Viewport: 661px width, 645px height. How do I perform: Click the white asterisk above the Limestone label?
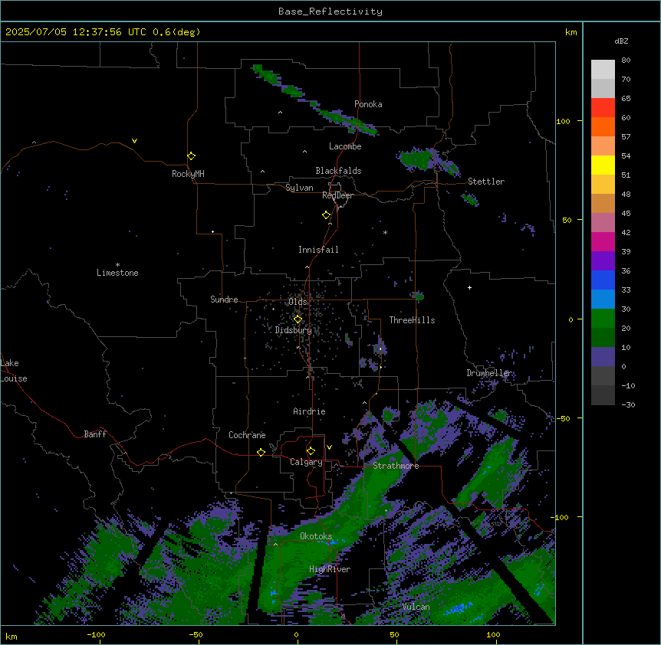pos(117,265)
